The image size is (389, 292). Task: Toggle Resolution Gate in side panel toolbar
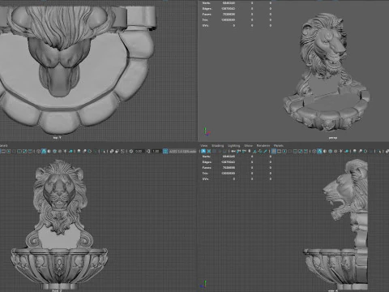tap(284, 151)
